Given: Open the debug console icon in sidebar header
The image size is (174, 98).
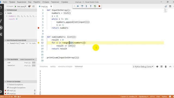Looking at the screenshot, I should [34, 7].
